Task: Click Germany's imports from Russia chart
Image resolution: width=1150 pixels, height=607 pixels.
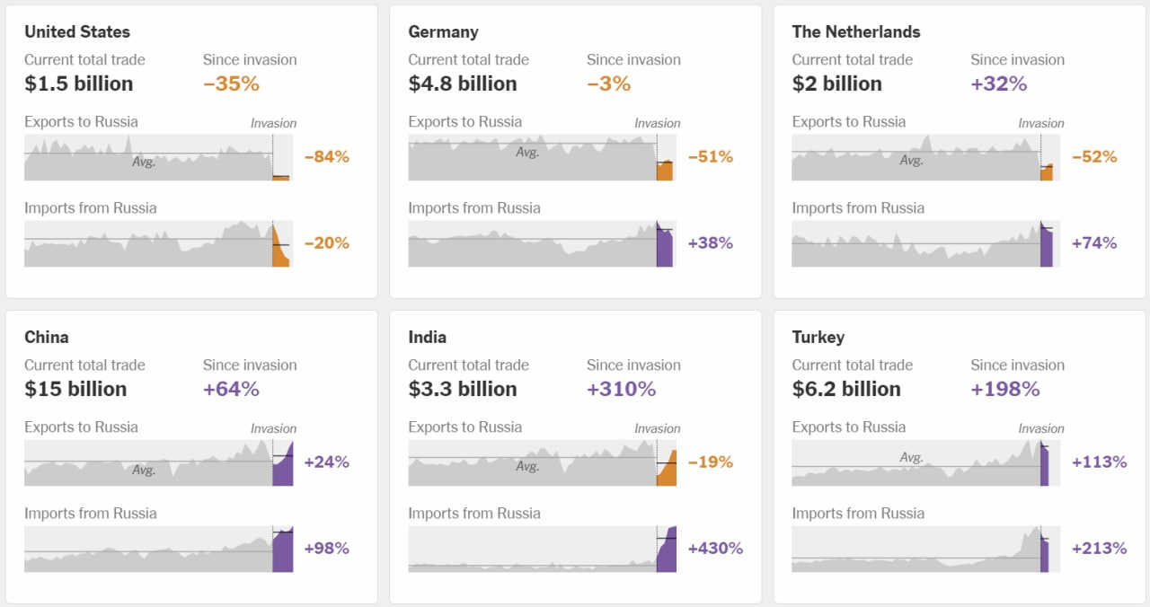Action: 541,244
